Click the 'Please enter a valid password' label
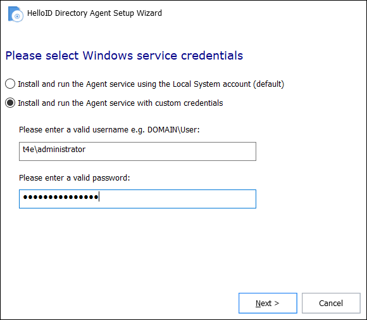 [x=75, y=178]
